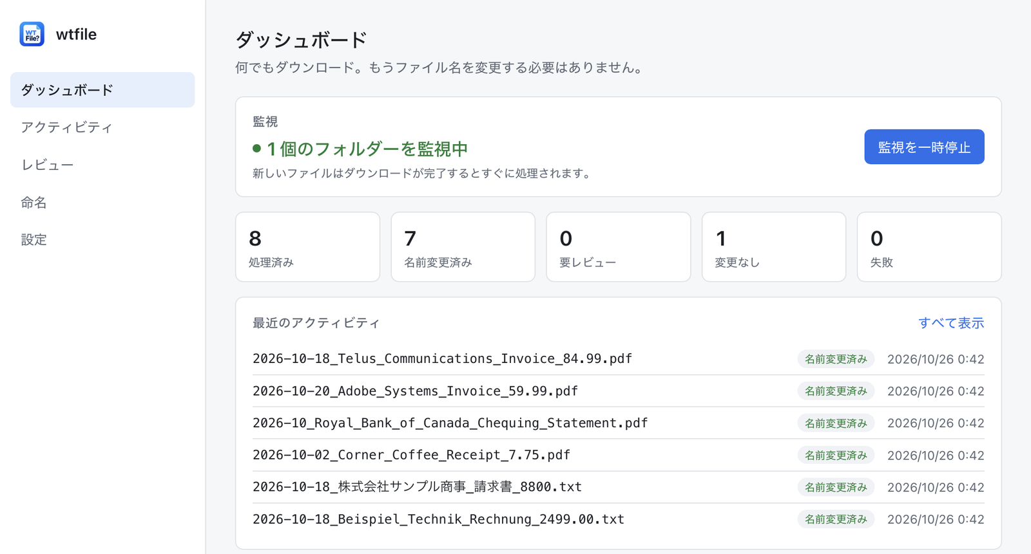Screen dimensions: 1031x554
Task: Click the 名前変更済み badge on the Beispiel row
Action: coord(836,519)
